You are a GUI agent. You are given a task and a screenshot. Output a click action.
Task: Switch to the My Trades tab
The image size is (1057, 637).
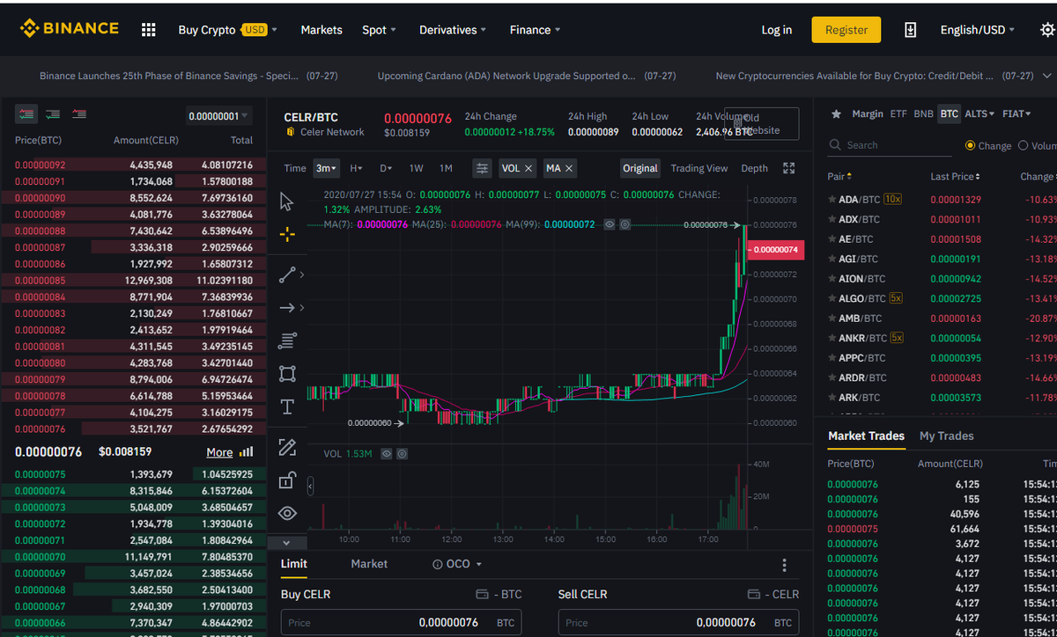click(947, 436)
